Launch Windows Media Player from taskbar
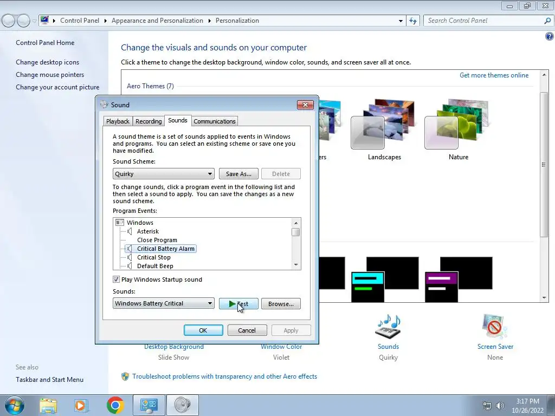 (x=81, y=405)
